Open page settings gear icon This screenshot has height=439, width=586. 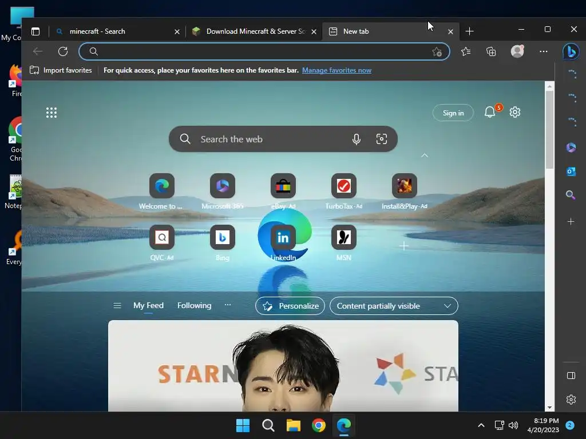point(515,112)
